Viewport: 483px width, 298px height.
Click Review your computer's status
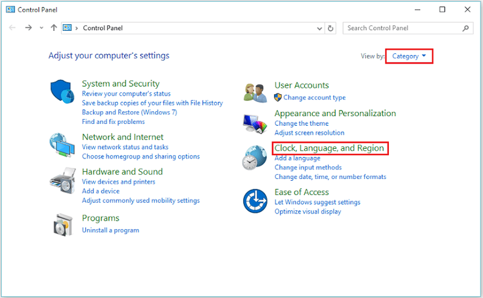(126, 94)
